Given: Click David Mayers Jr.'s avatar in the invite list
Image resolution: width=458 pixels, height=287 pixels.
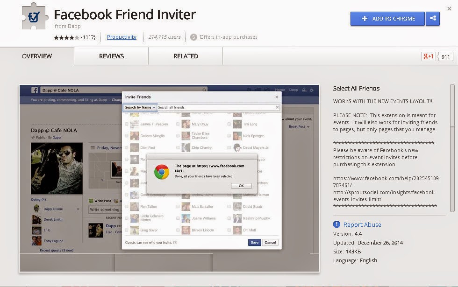Looking at the screenshot, I should click(x=237, y=147).
